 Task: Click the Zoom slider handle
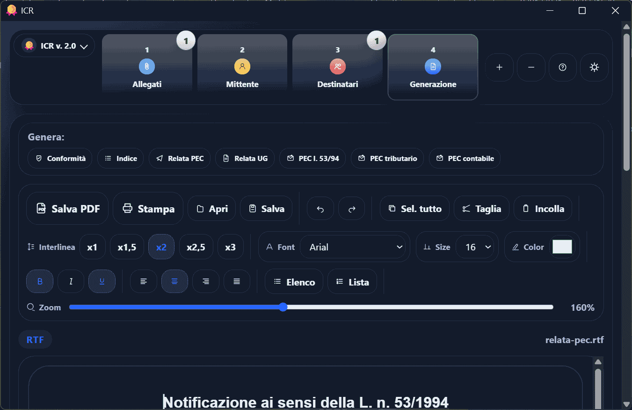(283, 307)
